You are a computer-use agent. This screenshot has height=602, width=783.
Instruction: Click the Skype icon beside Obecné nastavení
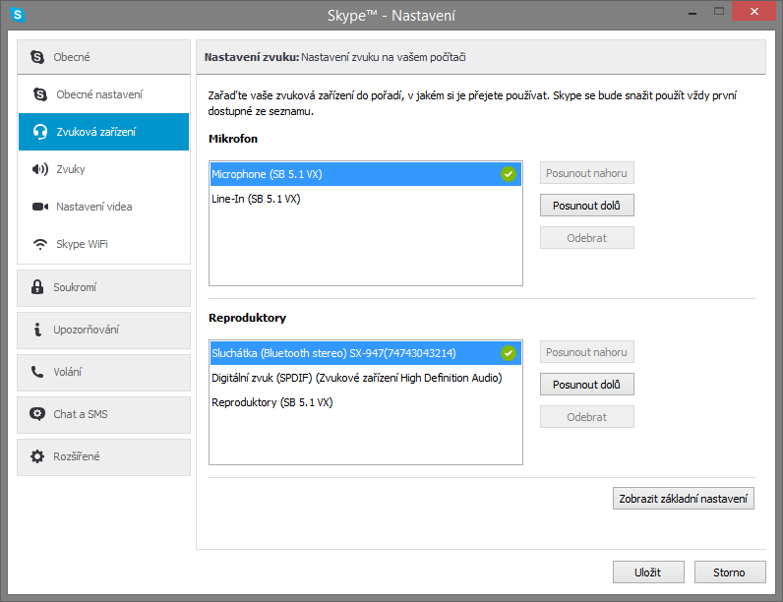click(40, 94)
